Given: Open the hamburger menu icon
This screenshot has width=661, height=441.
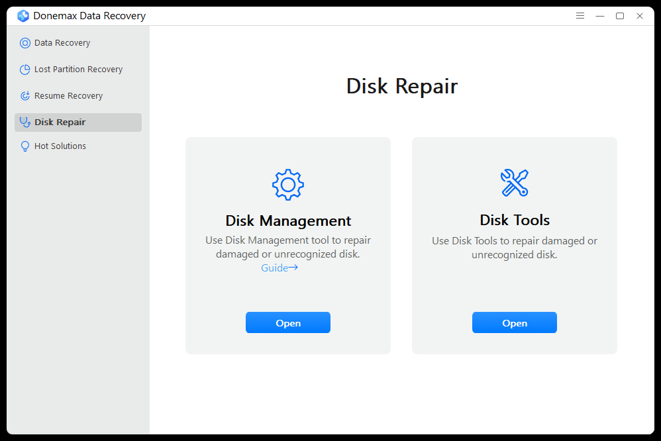Looking at the screenshot, I should point(580,16).
